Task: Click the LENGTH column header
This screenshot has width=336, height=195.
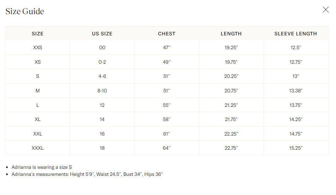Action: coord(231,34)
